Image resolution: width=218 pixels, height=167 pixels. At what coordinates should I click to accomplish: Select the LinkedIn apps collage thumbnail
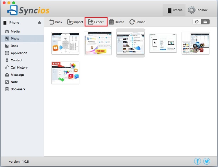[x=196, y=43]
